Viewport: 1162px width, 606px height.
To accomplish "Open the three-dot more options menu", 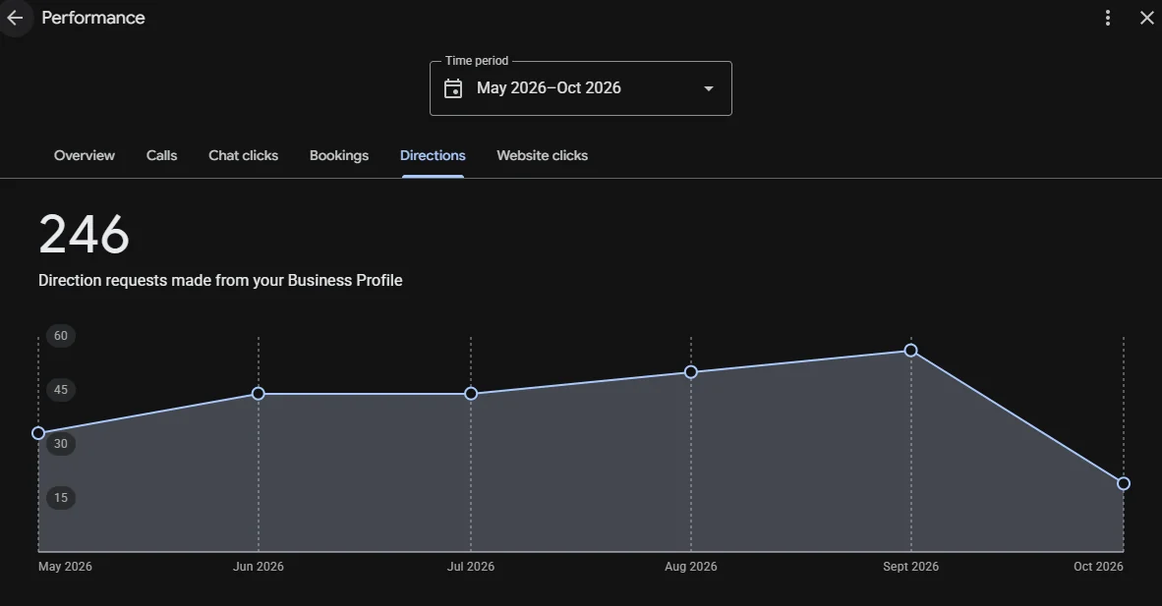I will [x=1108, y=18].
